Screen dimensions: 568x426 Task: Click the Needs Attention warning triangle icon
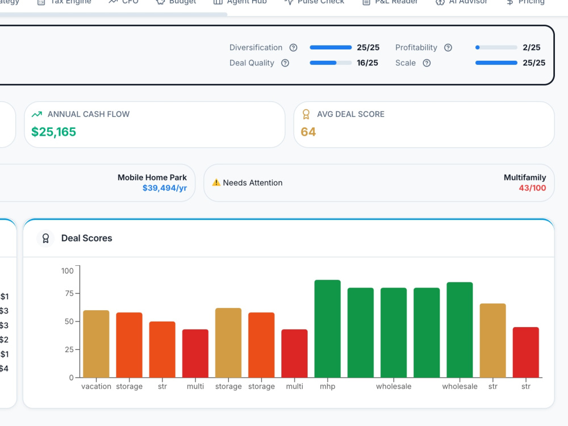point(216,182)
